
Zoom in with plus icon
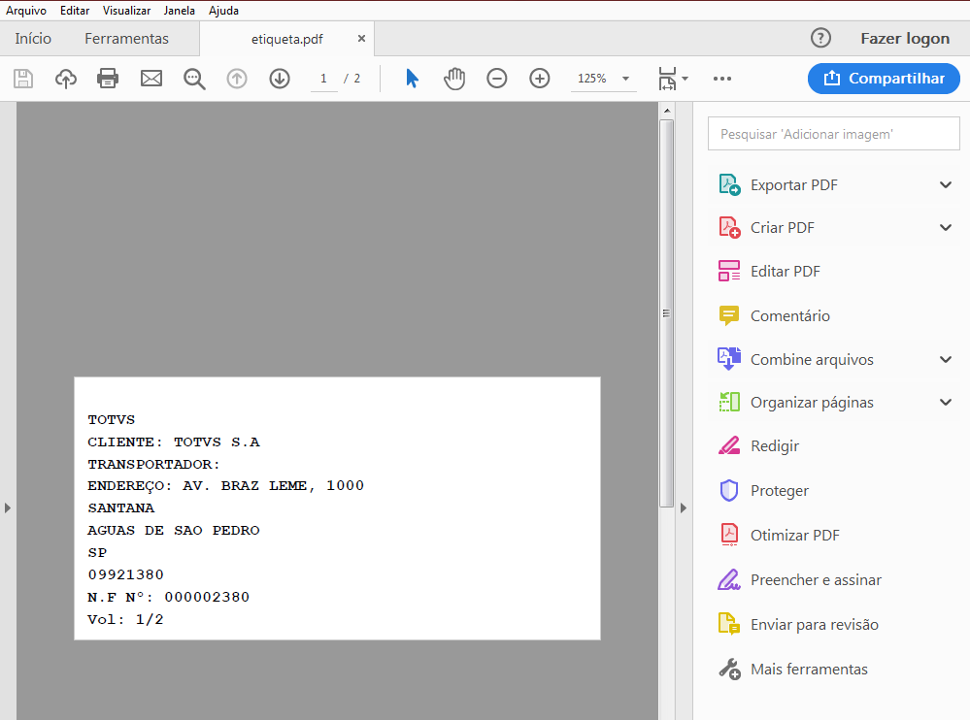pyautogui.click(x=540, y=79)
